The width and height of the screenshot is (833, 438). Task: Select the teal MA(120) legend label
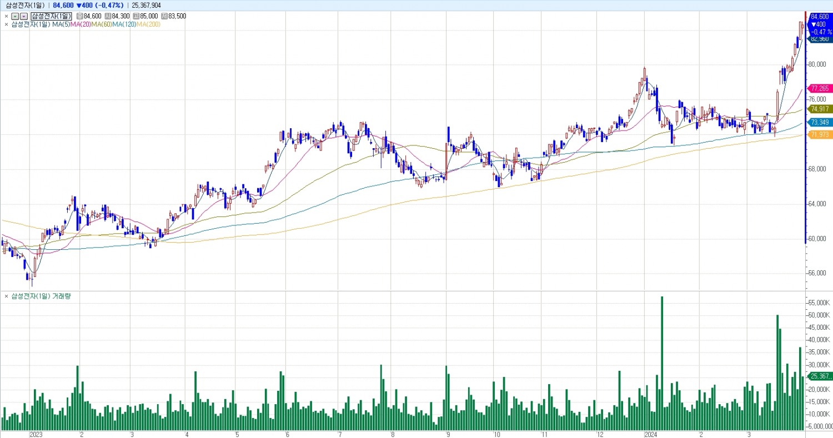(x=124, y=24)
